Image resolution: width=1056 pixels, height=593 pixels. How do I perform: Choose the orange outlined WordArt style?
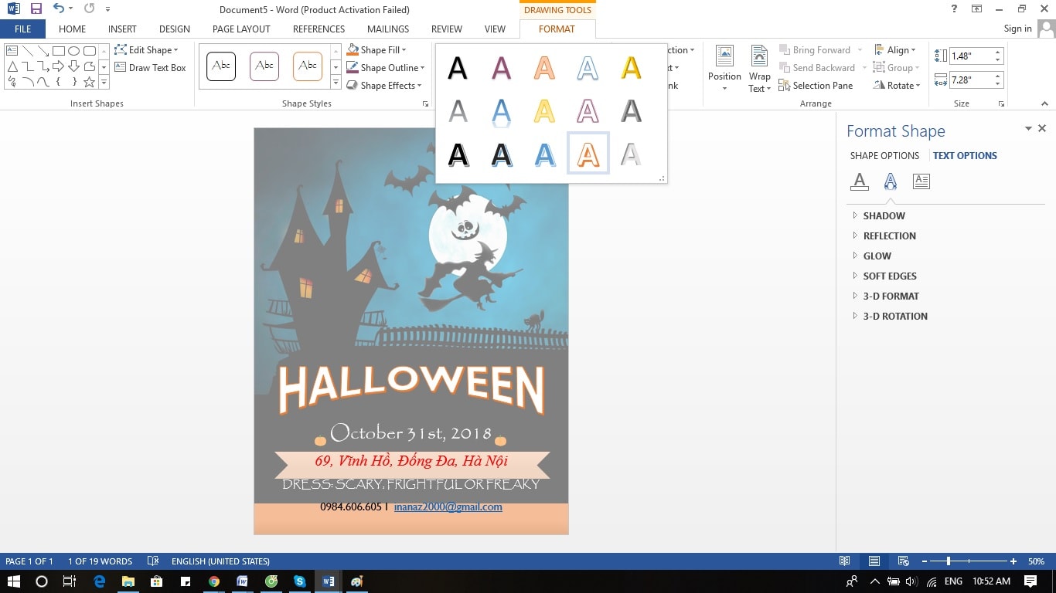[588, 154]
